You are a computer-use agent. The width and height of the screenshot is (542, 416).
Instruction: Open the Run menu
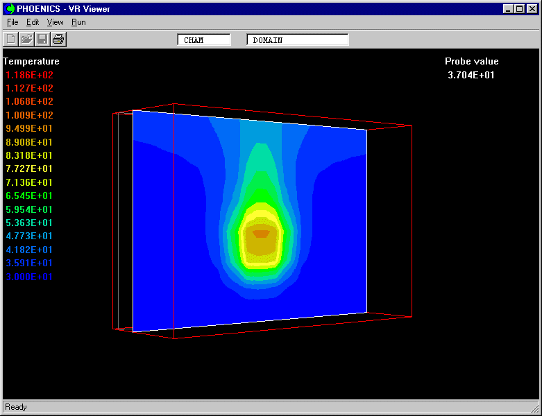click(x=78, y=22)
